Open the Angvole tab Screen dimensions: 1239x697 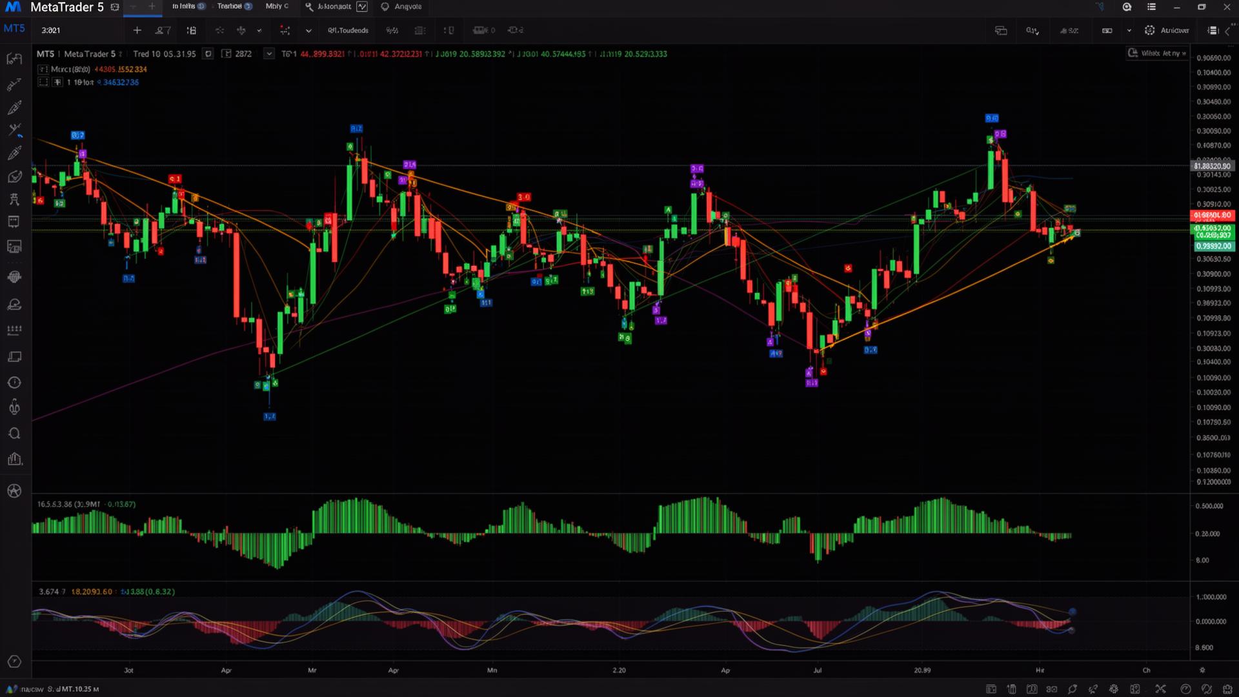point(407,6)
